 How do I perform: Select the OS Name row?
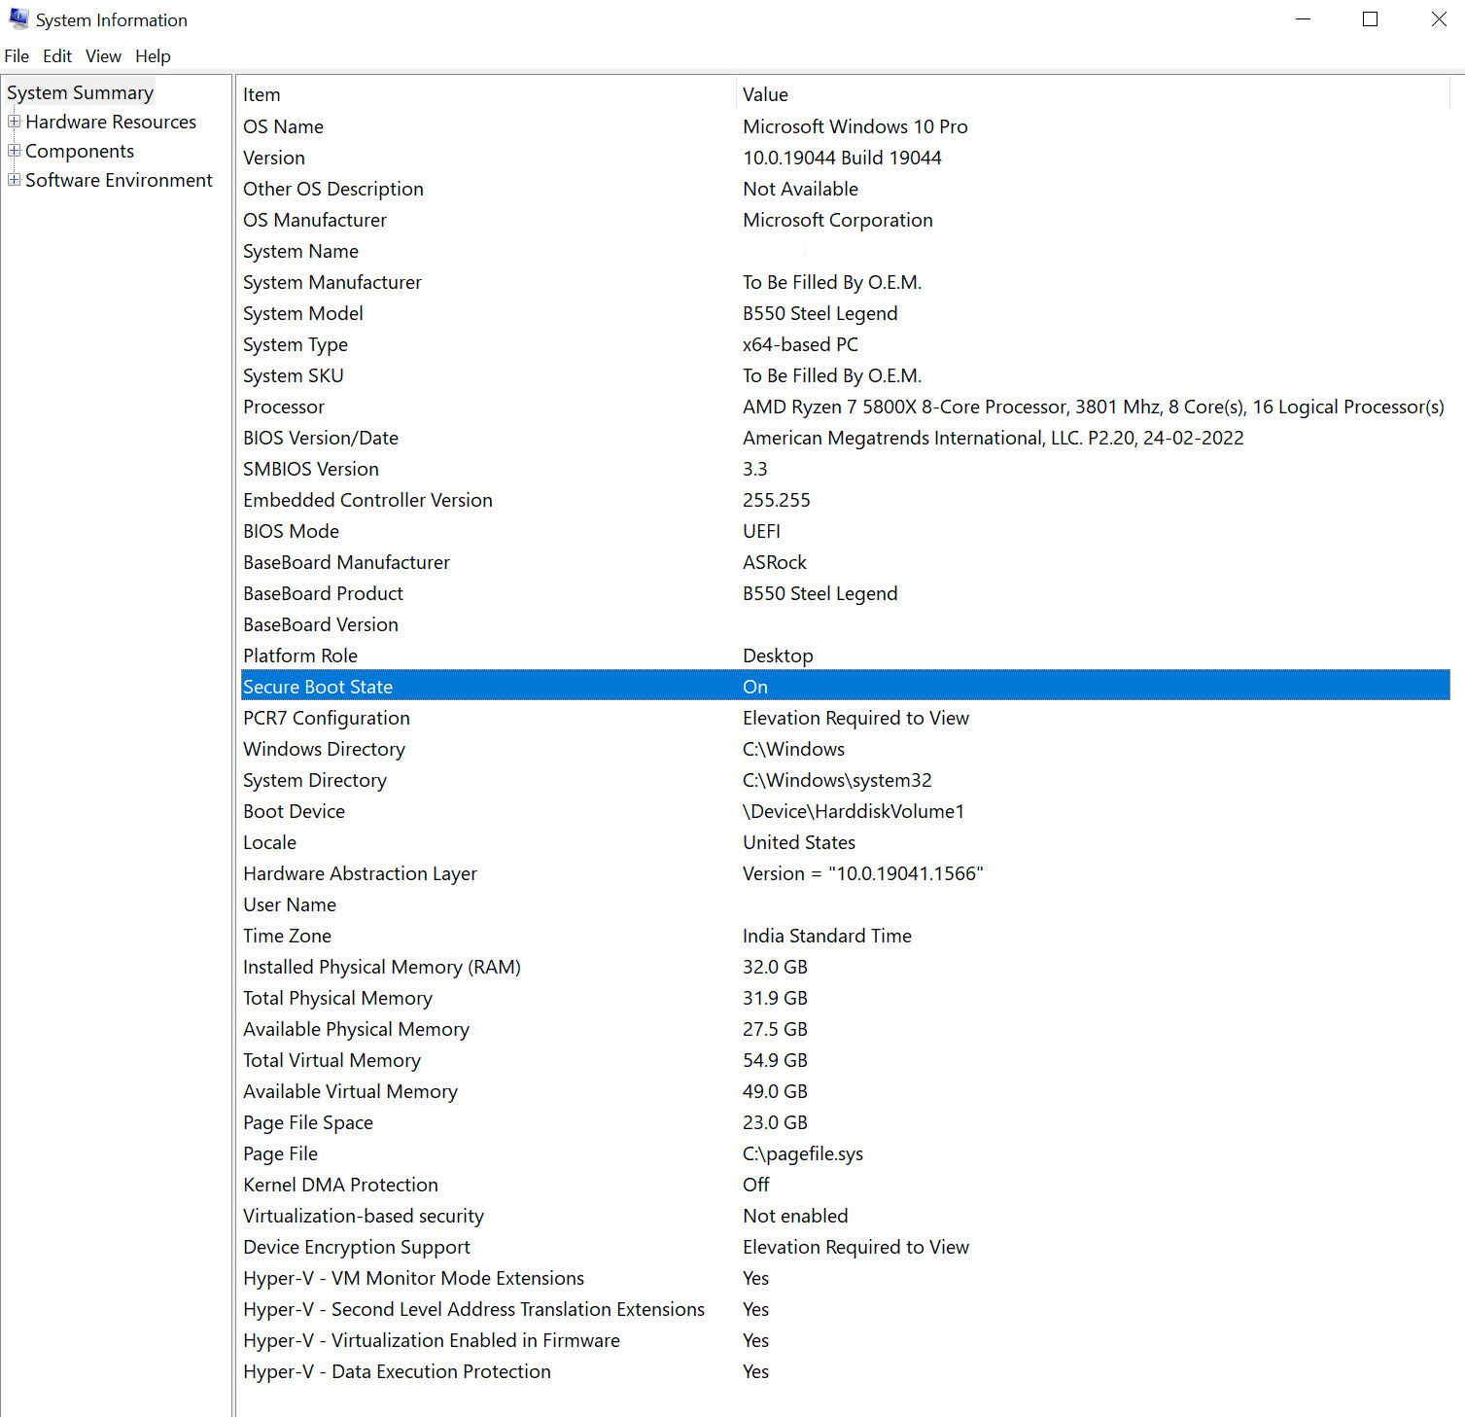click(x=845, y=126)
